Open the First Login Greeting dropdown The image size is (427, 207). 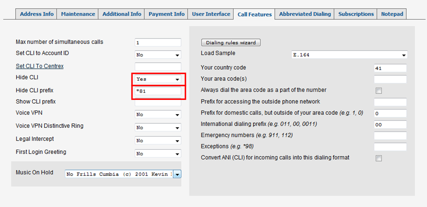[158, 154]
